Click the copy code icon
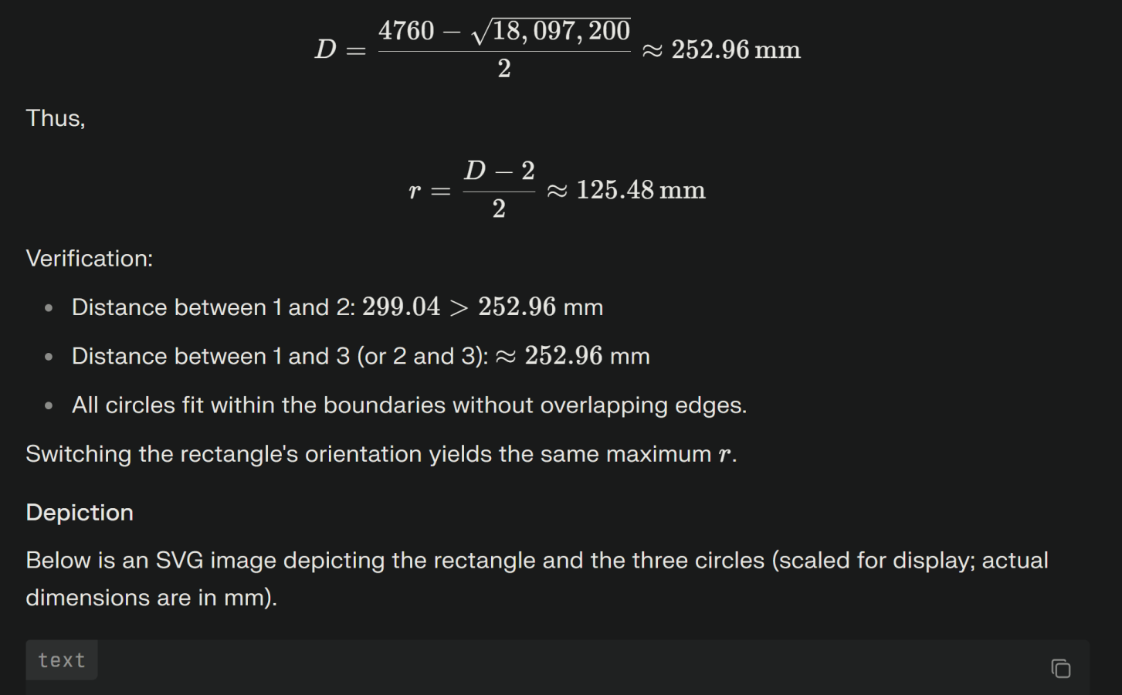 click(x=1060, y=668)
